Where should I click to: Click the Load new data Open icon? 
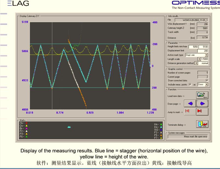click(202, 95)
